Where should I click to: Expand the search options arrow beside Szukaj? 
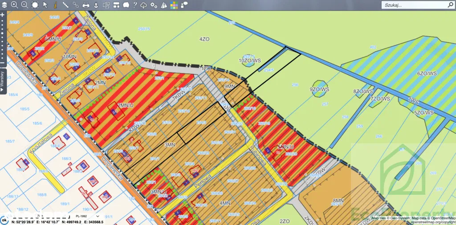[449, 5]
